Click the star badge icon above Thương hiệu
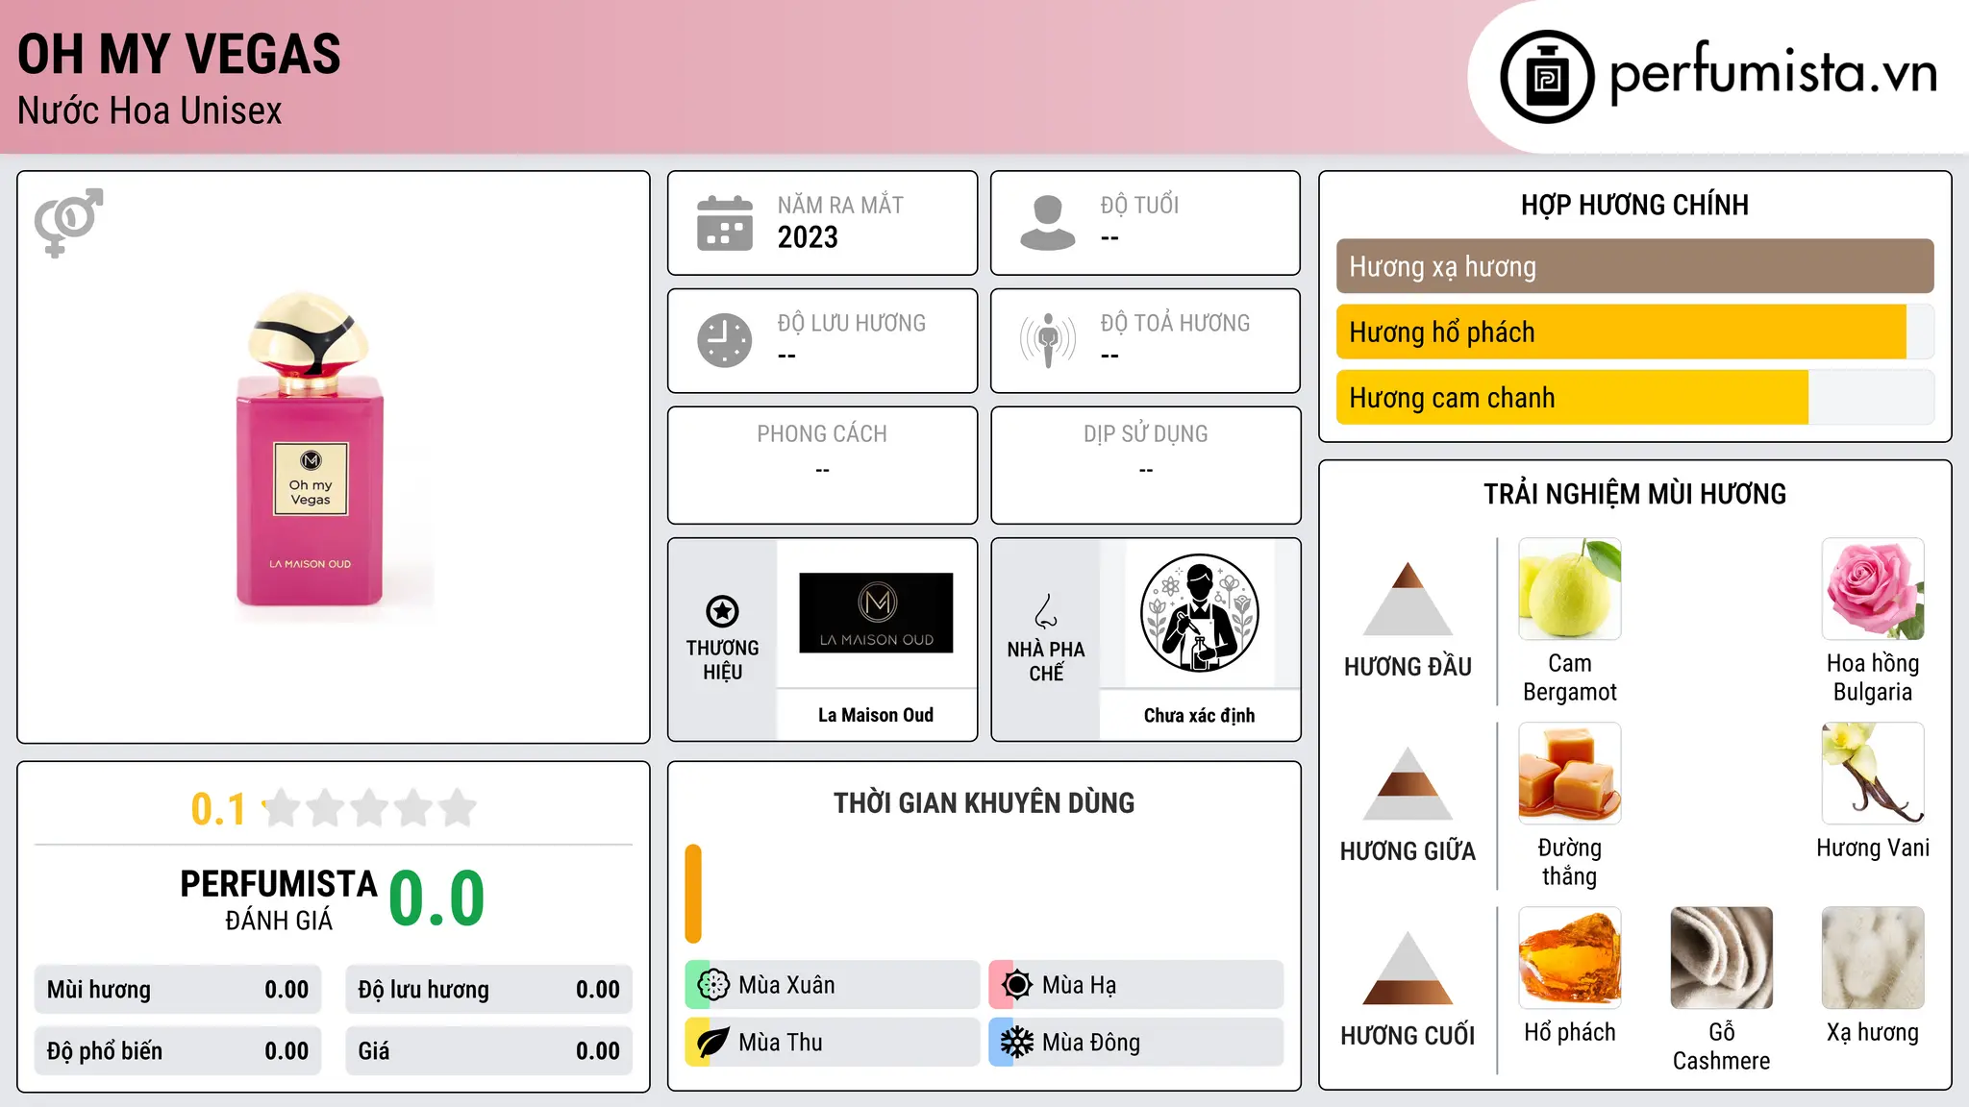This screenshot has height=1107, width=1969. point(722,611)
